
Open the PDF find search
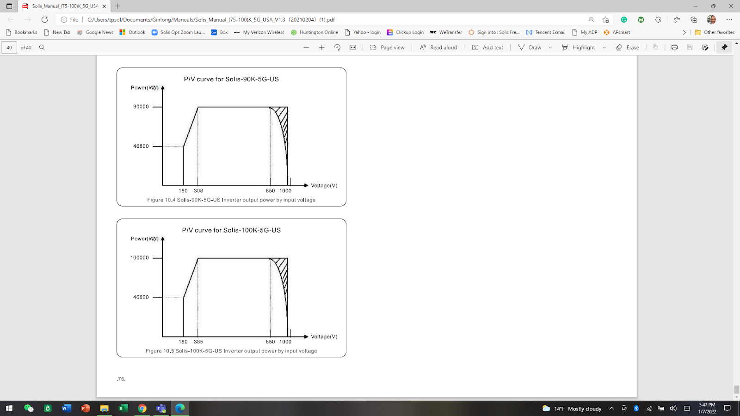pos(42,48)
